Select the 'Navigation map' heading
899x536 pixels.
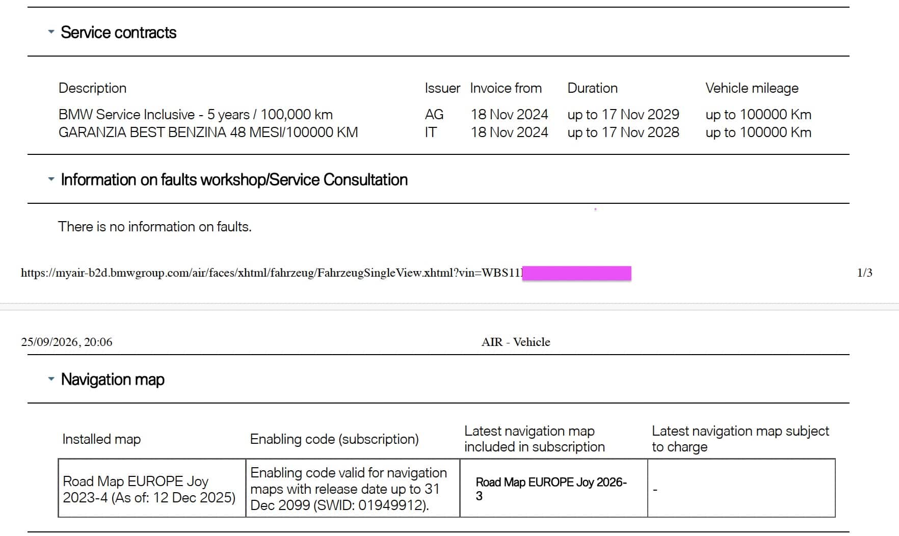coord(113,380)
